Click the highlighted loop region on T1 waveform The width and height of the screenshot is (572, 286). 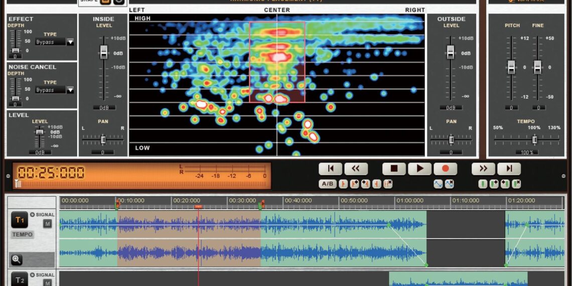click(x=189, y=238)
